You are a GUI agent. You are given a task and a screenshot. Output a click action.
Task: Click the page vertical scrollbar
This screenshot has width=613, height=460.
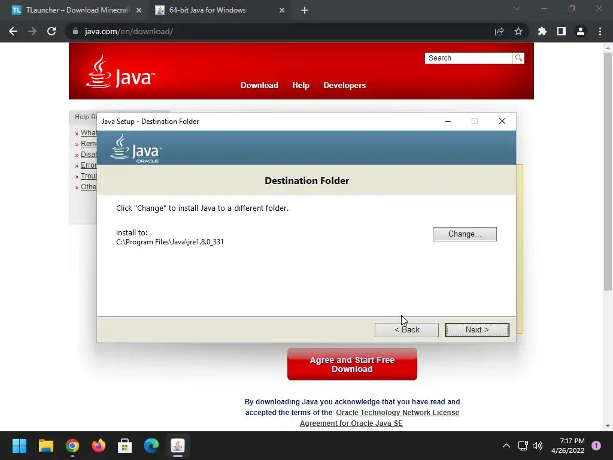pyautogui.click(x=608, y=171)
